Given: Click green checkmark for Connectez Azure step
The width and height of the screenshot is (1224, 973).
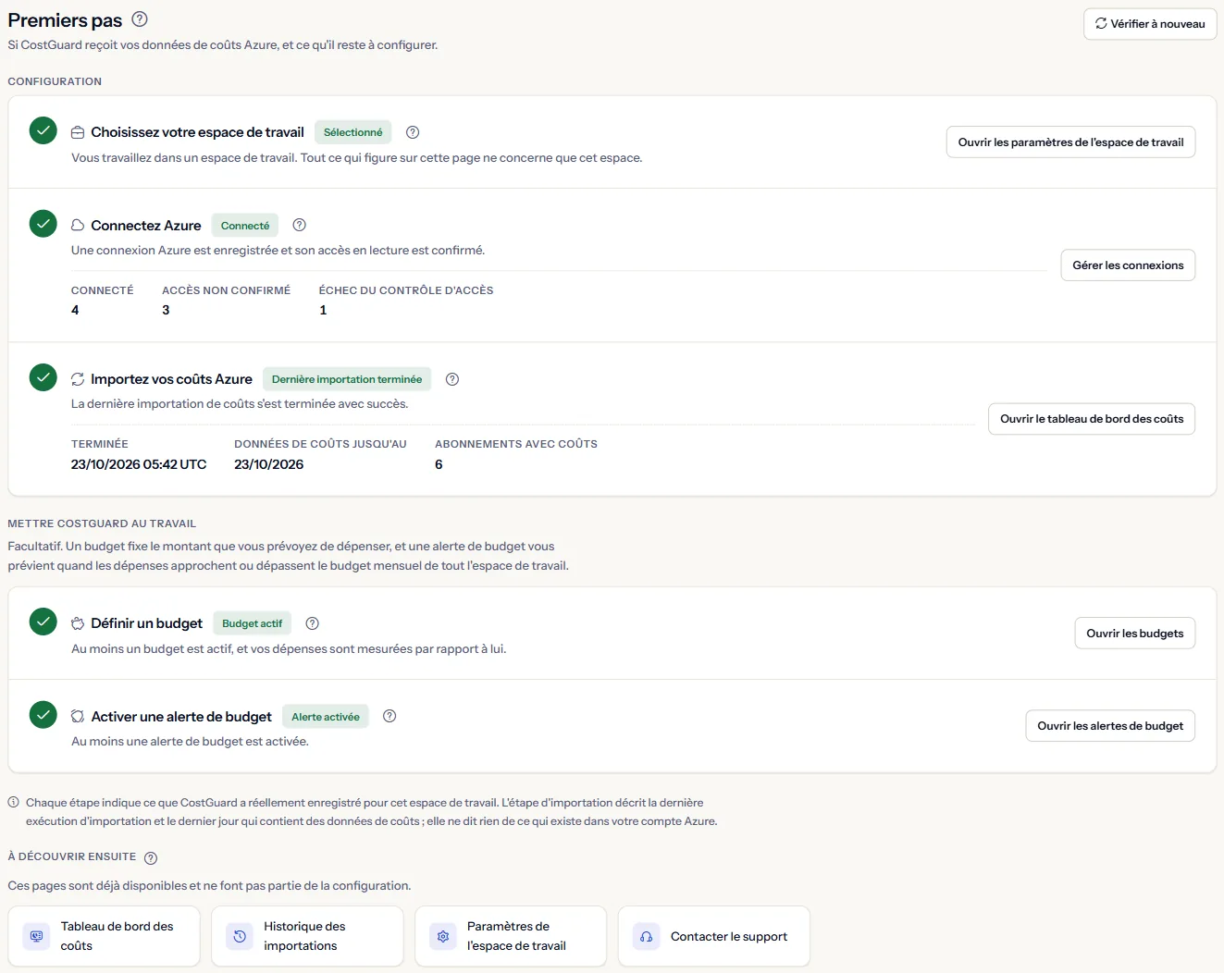Looking at the screenshot, I should pos(43,224).
